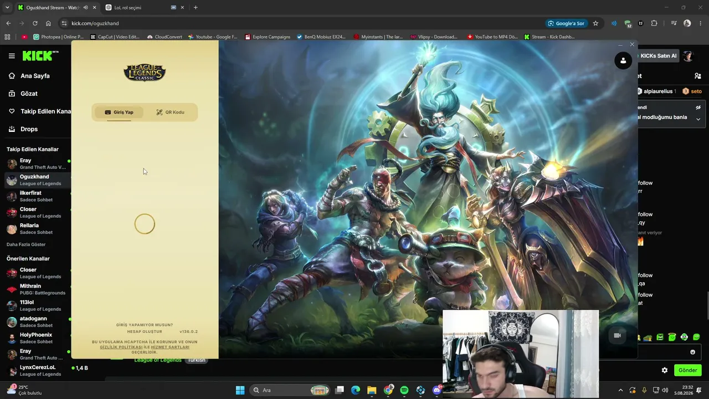709x399 pixels.
Task: Switch to the QR Kodu tab
Action: [x=169, y=112]
